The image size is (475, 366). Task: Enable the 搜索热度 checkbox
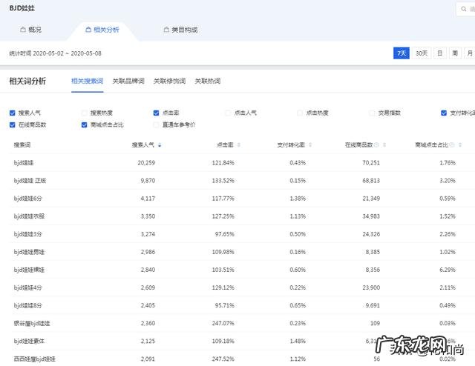click(x=84, y=113)
